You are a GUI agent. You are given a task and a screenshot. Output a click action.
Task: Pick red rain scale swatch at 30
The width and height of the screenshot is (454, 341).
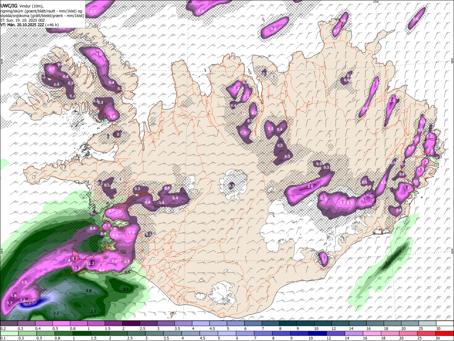pyautogui.click(x=444, y=333)
